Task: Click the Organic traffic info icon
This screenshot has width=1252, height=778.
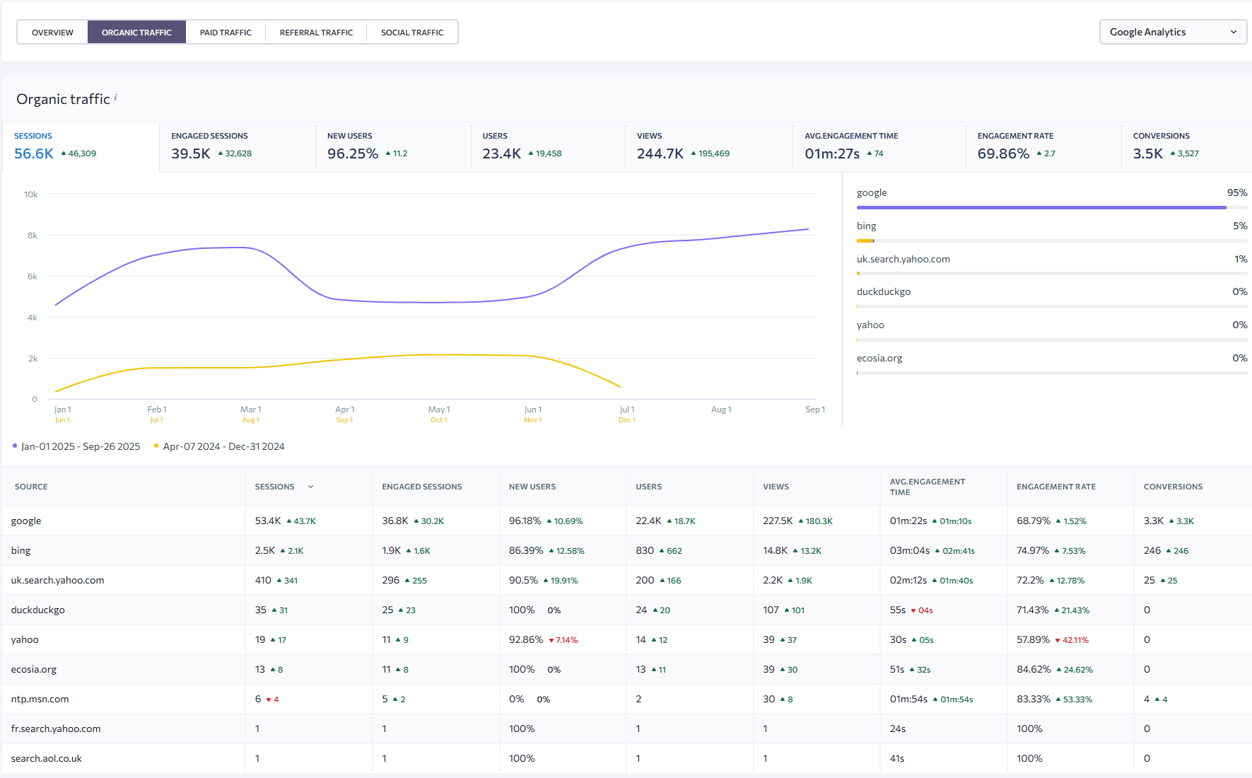Action: 115,97
